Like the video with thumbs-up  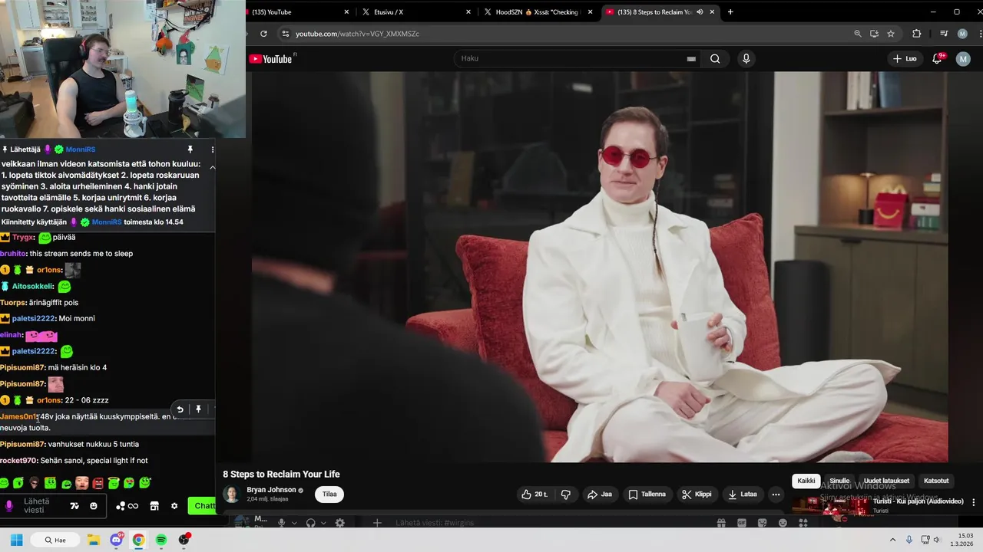(535, 495)
